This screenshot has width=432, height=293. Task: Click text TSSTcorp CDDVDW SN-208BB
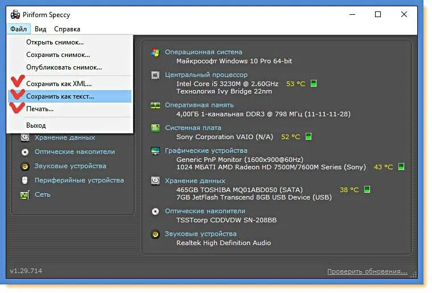click(227, 220)
